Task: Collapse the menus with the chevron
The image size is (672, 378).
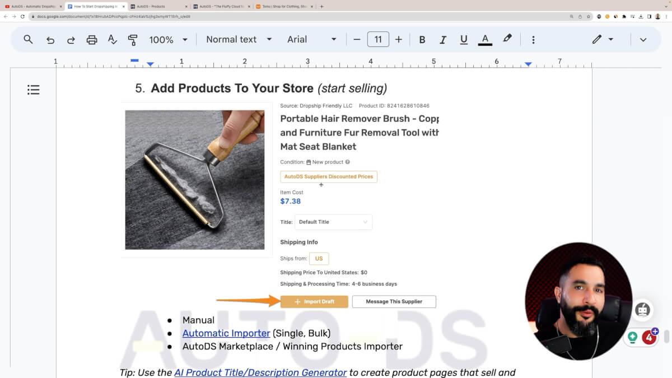Action: coord(643,39)
